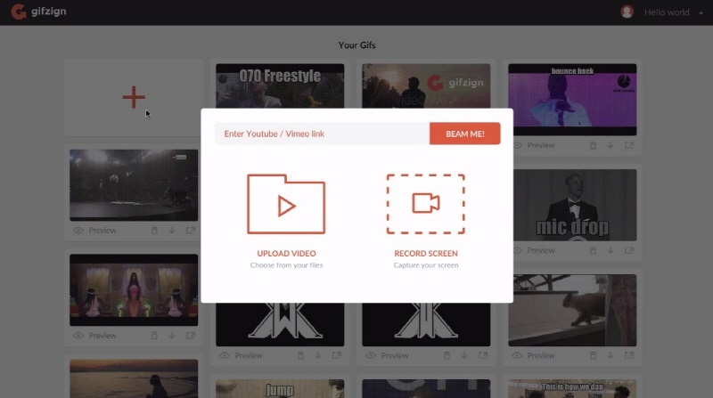Toggle the Preview eye under the bounce back gif
The image size is (713, 398).
tap(518, 145)
